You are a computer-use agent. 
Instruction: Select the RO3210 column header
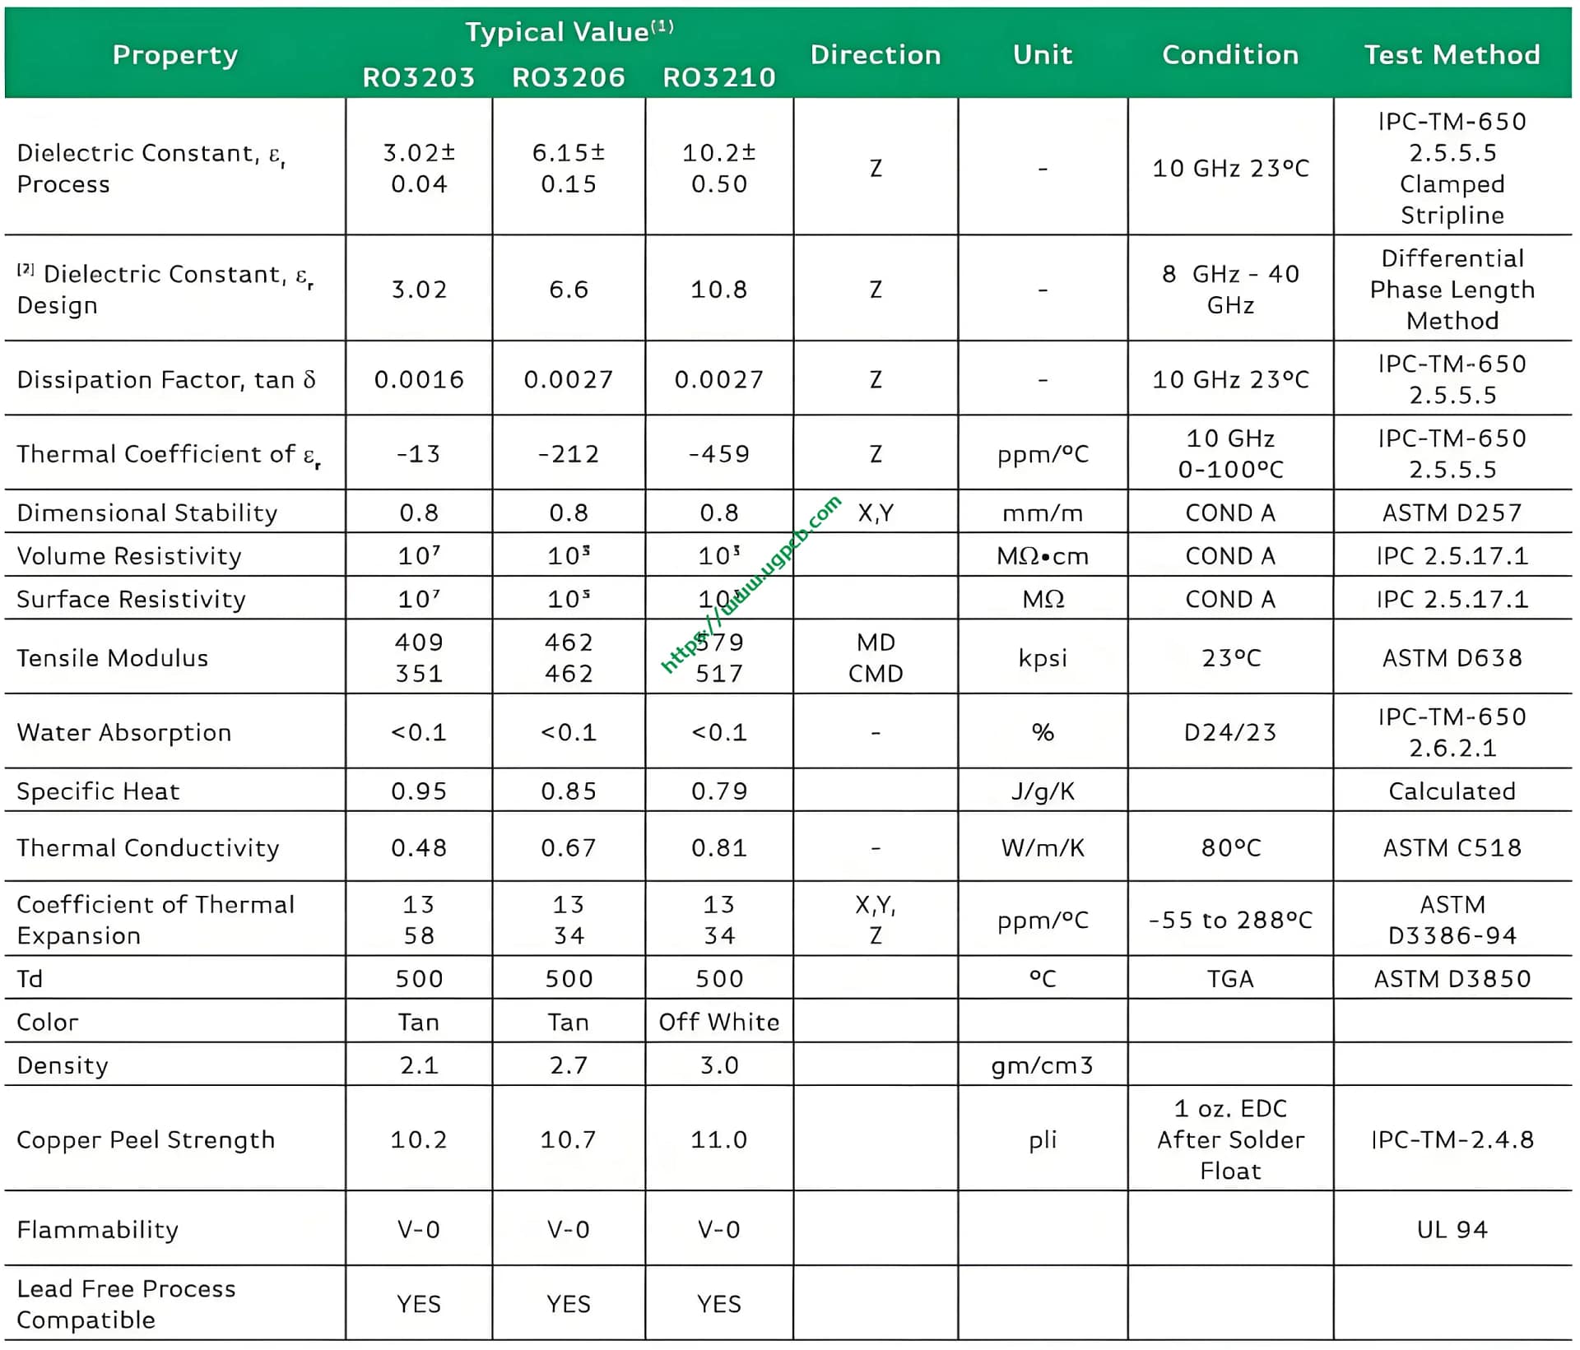coord(719,77)
